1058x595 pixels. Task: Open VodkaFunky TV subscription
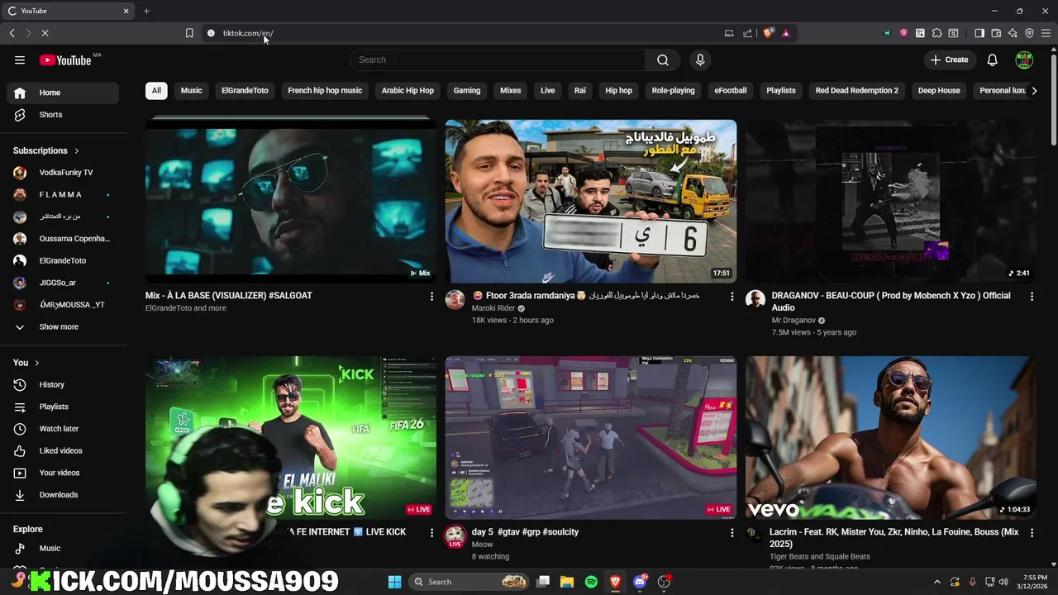63,173
